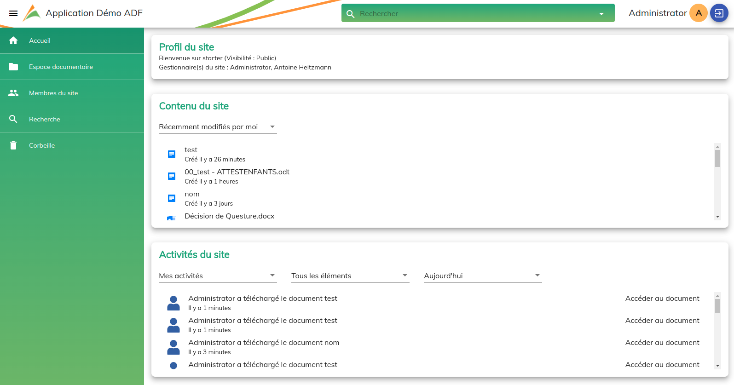
Task: Click the Activités du site scrollbar thumb
Action: [717, 306]
